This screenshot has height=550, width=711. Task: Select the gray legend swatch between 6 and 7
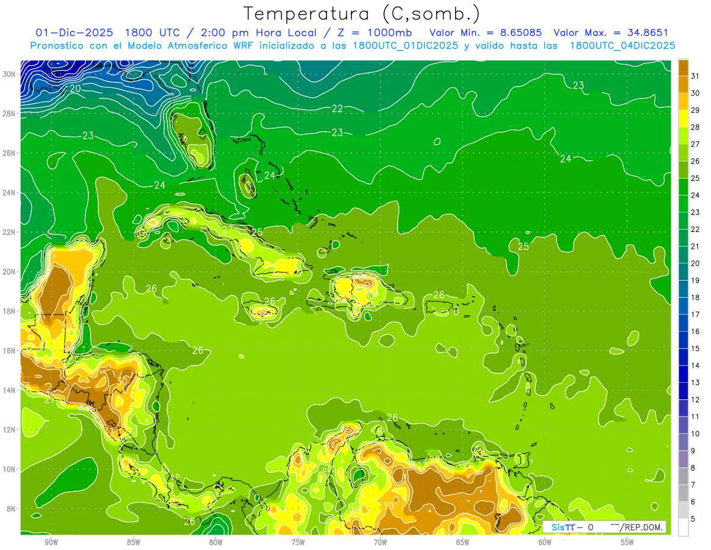(683, 494)
